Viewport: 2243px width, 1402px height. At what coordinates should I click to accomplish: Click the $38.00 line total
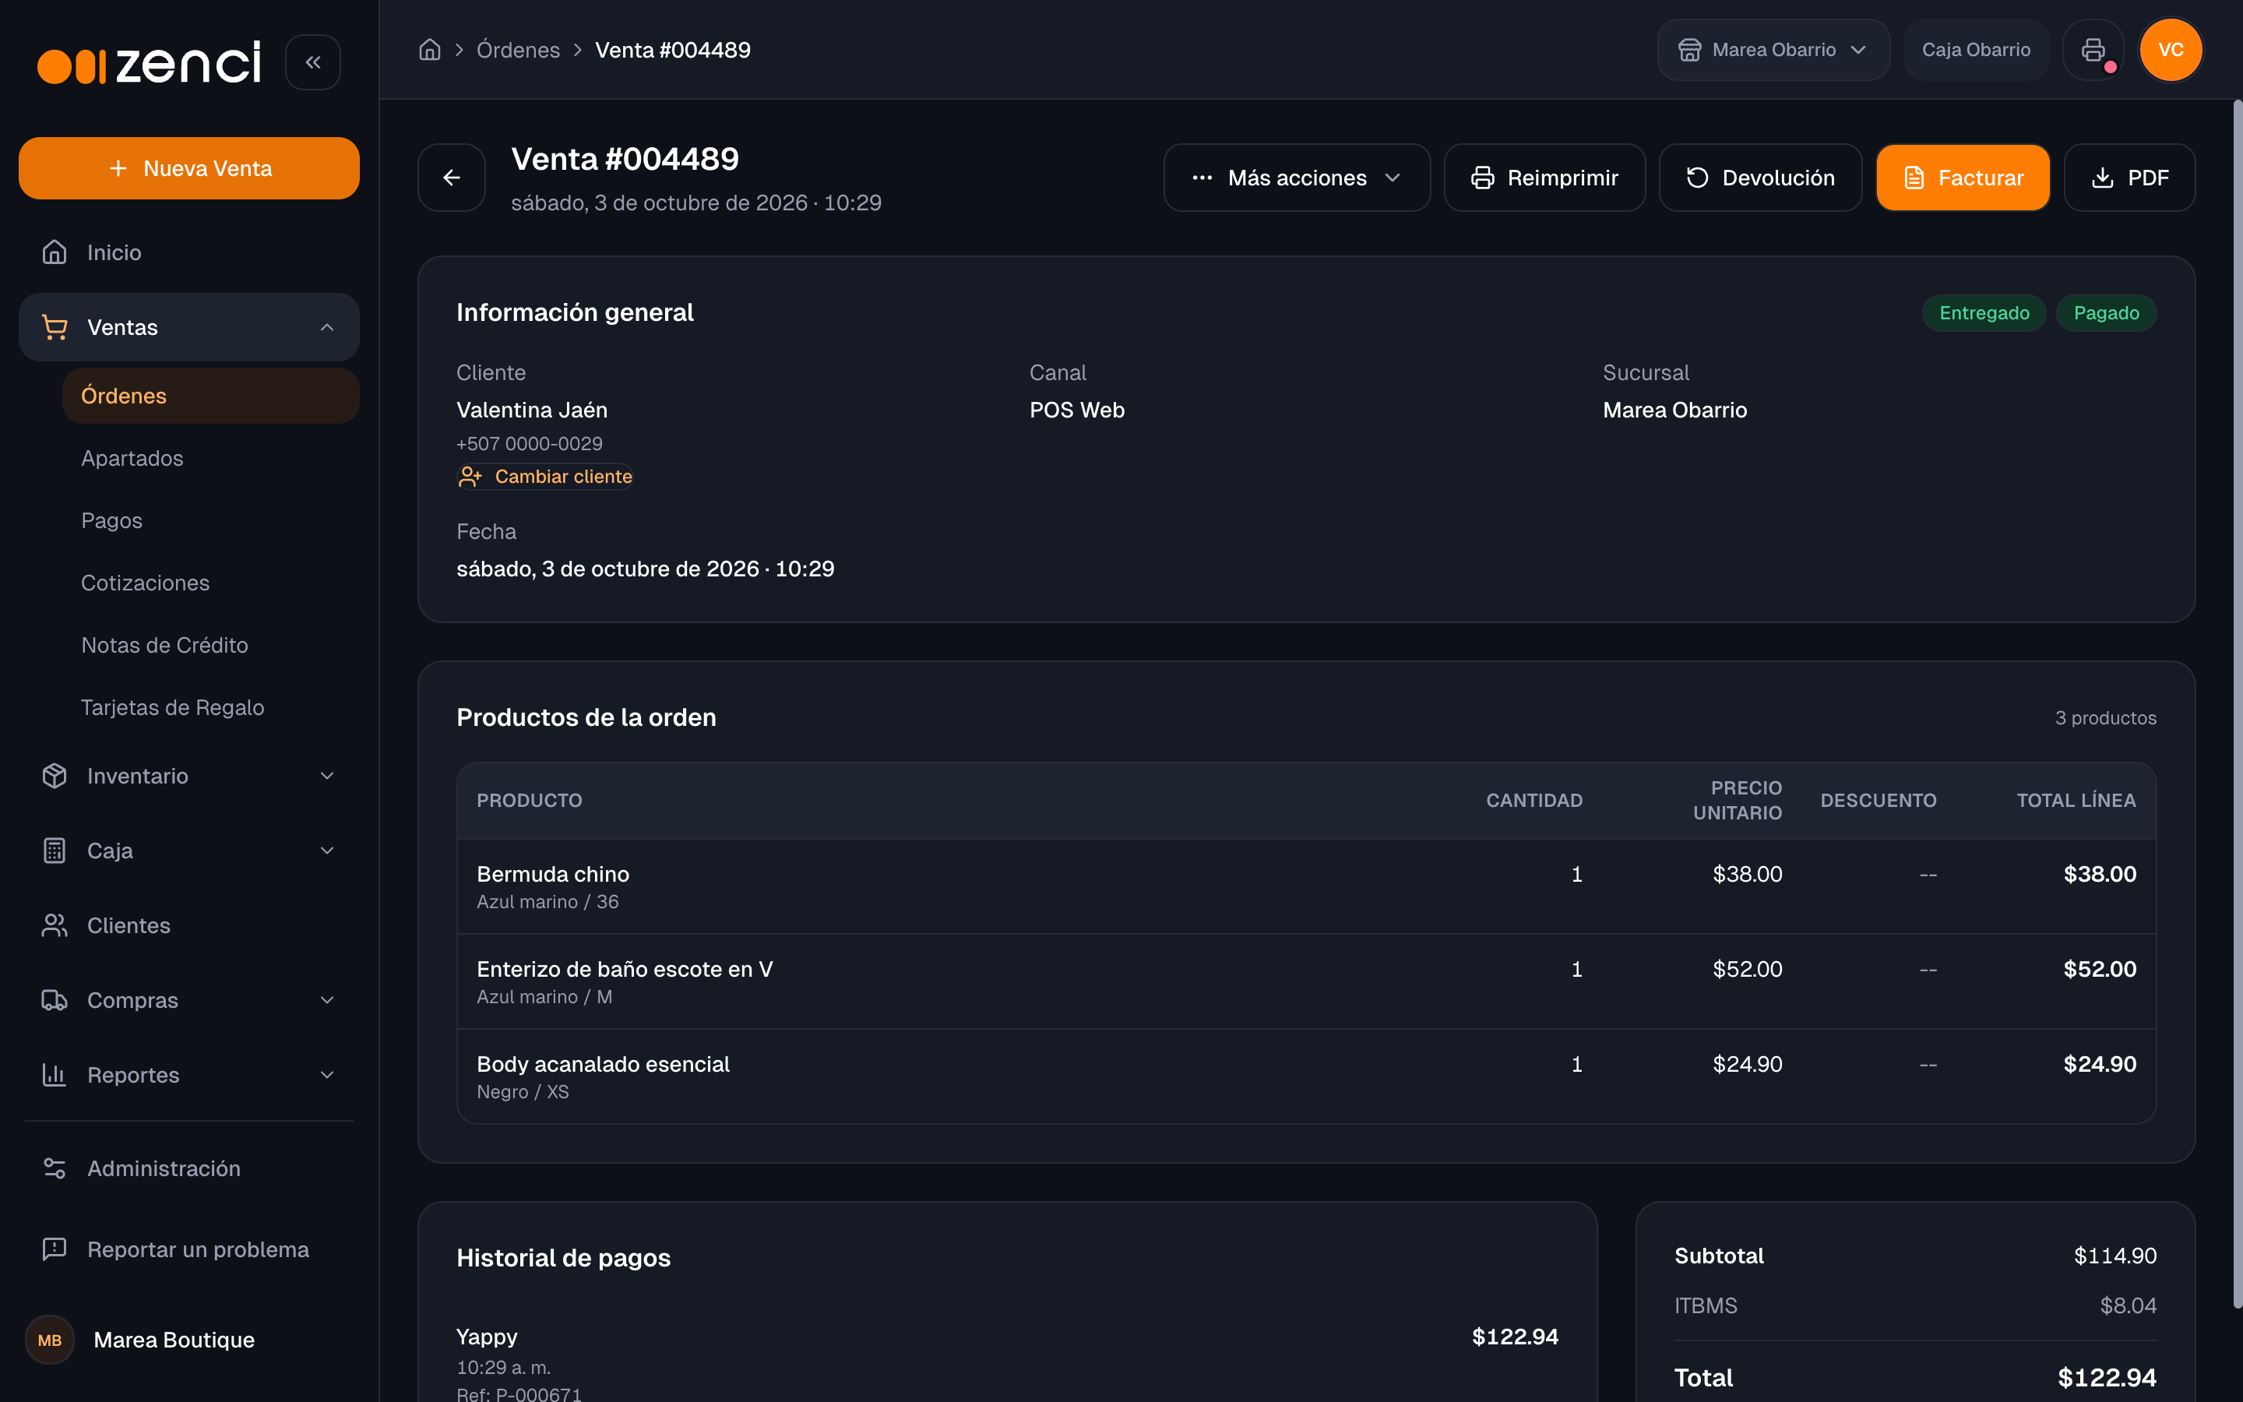click(2100, 875)
